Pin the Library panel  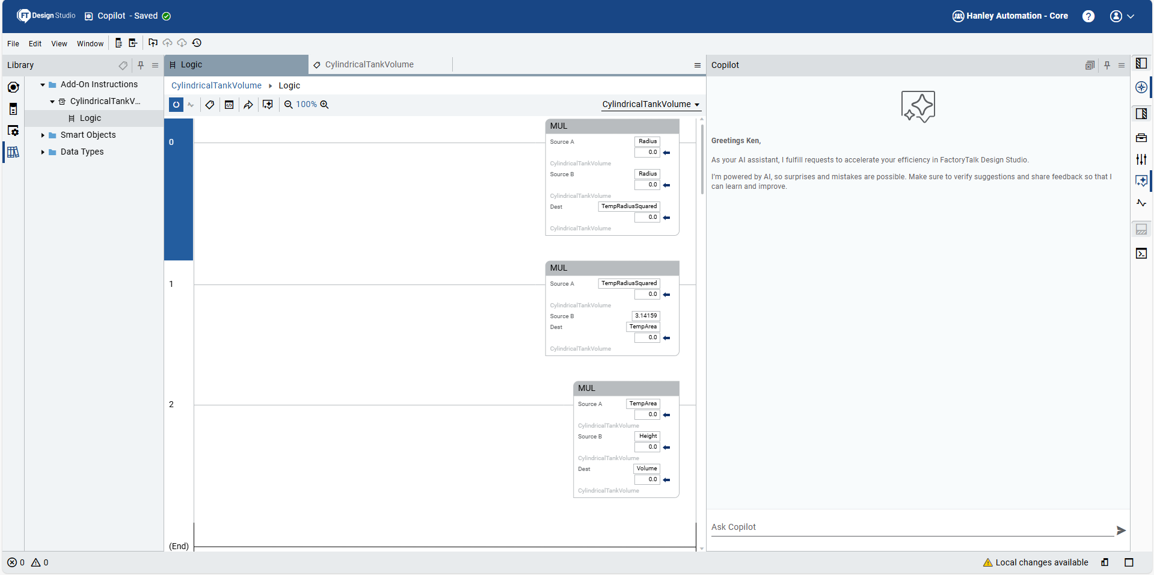click(141, 65)
